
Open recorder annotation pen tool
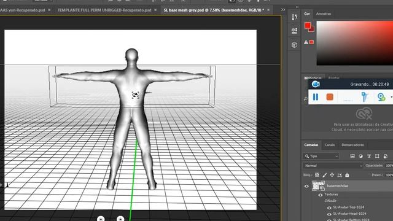click(365, 97)
